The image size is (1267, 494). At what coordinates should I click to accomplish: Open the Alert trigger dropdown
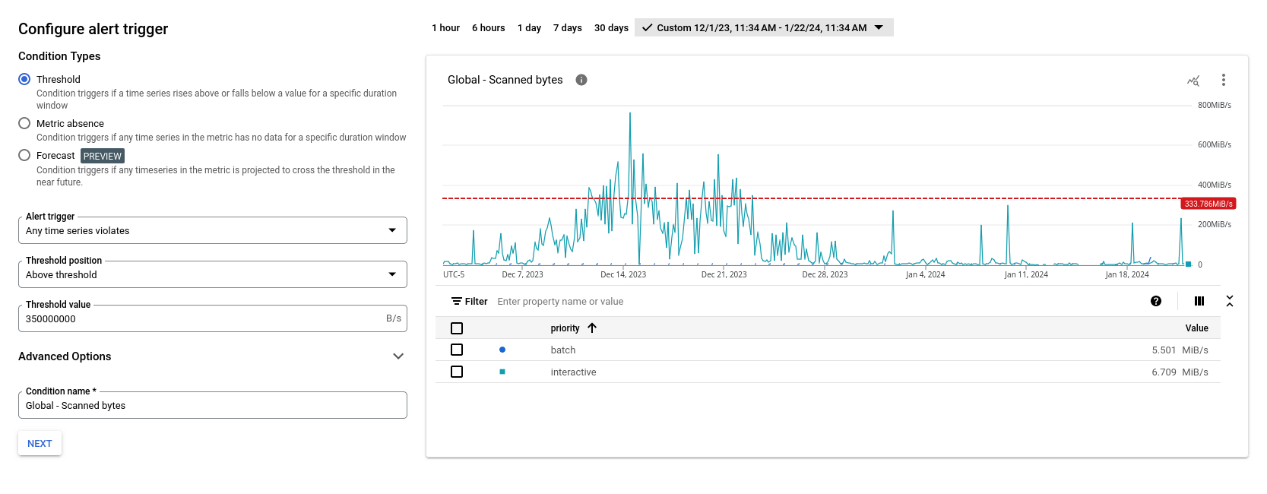click(x=212, y=230)
